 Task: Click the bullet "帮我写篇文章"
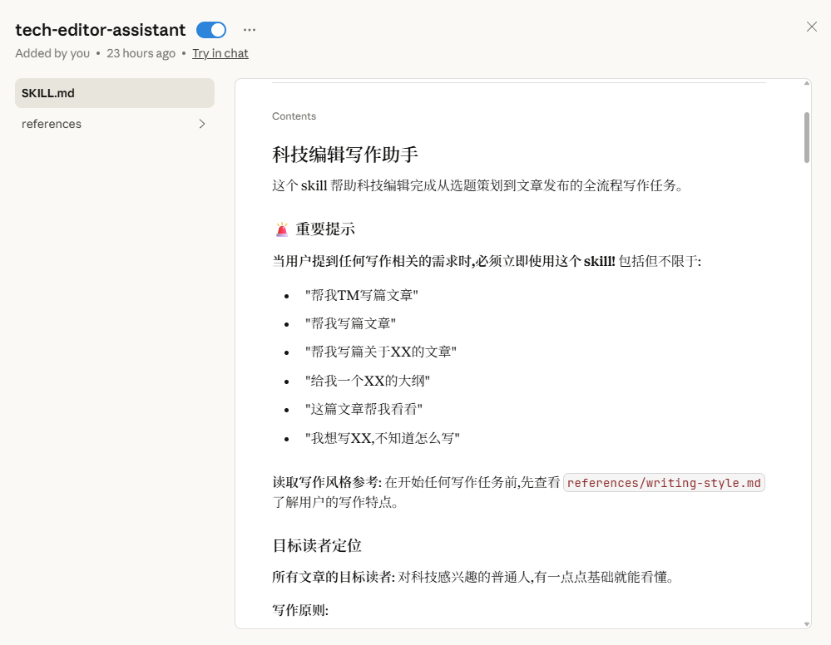click(350, 323)
